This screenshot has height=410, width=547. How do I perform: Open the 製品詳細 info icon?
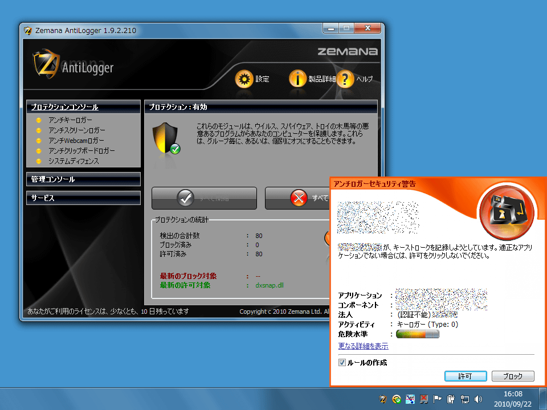297,79
